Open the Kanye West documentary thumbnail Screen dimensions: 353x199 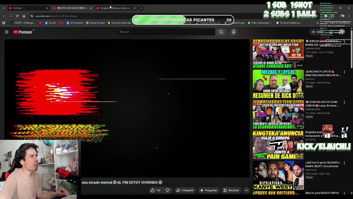pos(278,175)
